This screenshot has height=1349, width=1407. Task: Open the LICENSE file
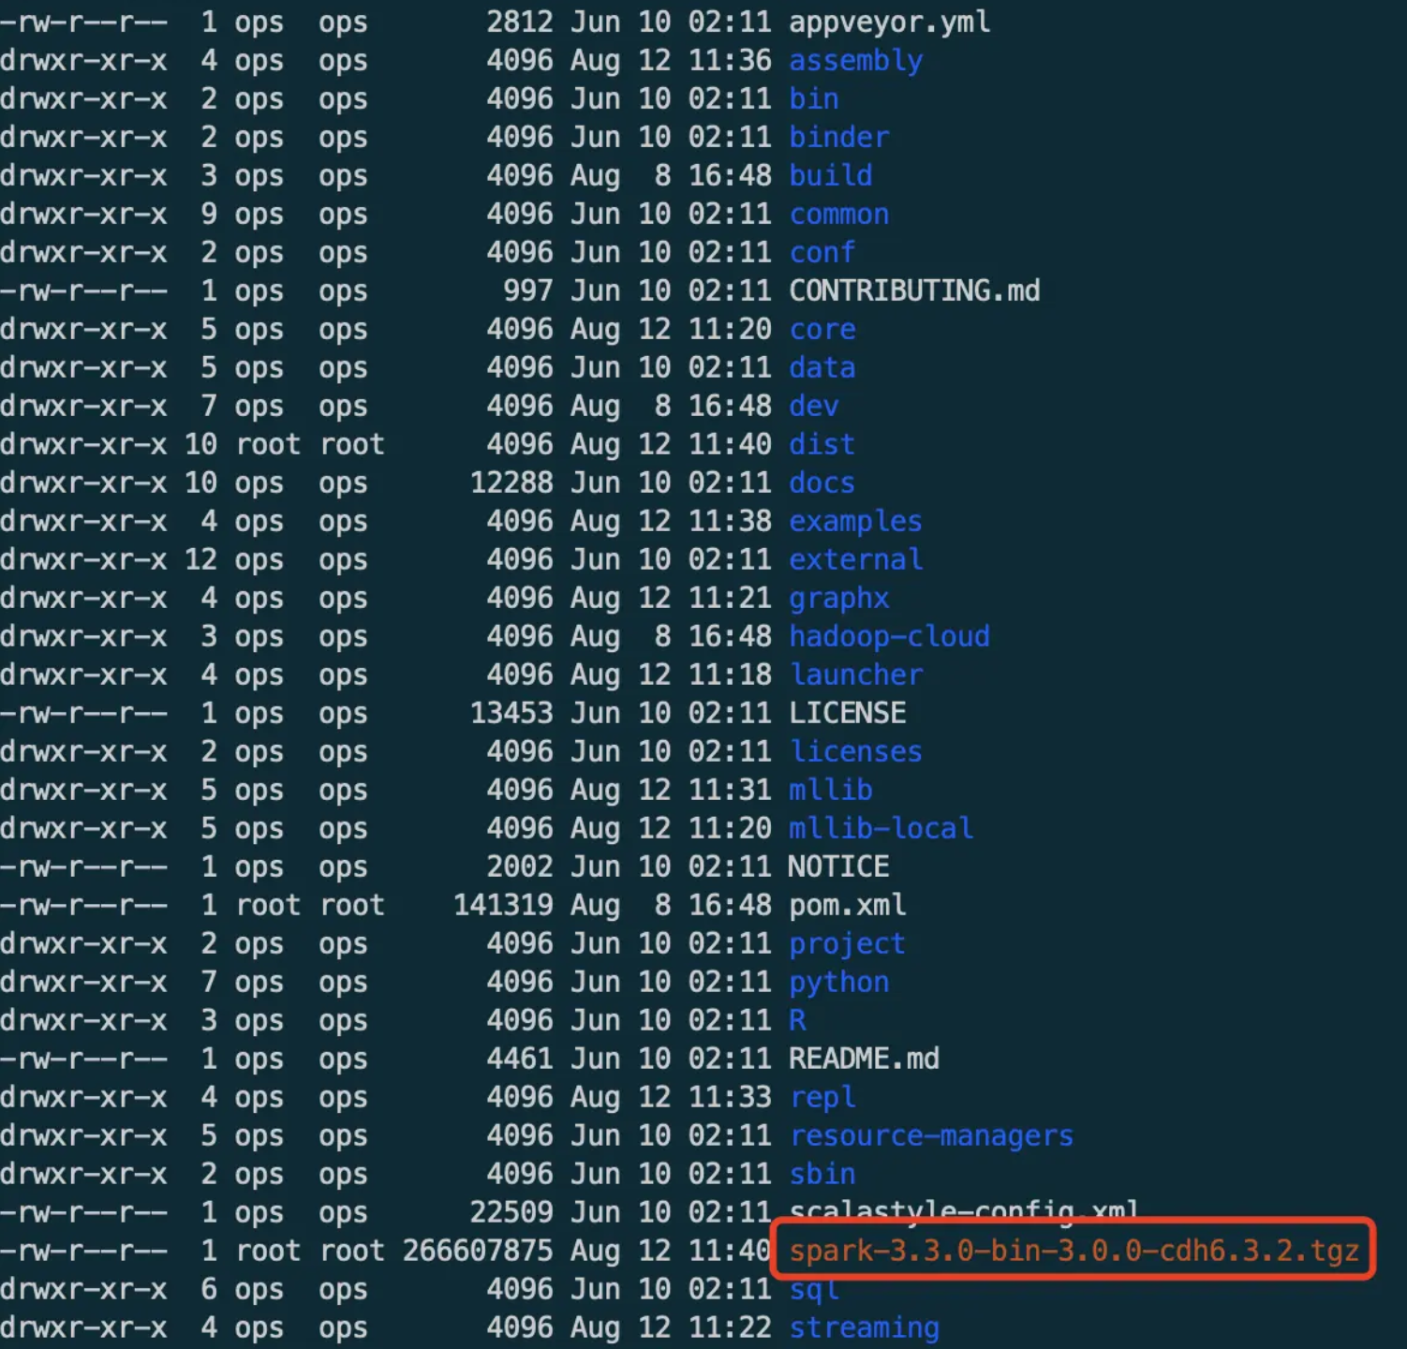coord(847,712)
